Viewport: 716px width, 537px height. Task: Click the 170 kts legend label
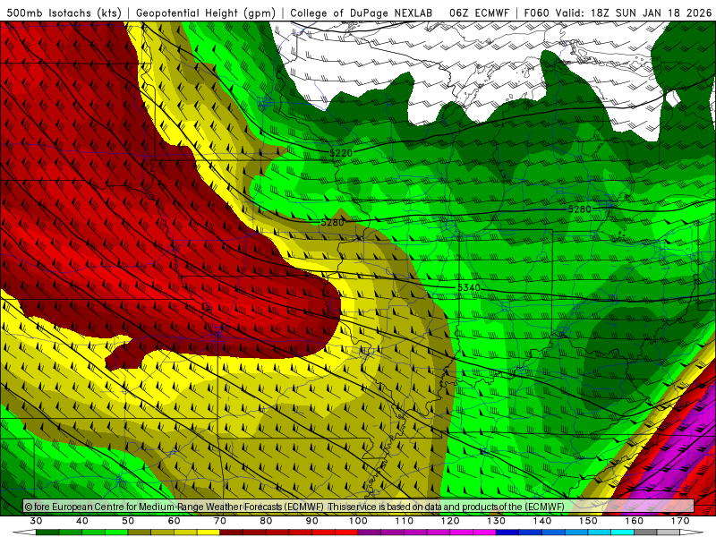coord(680,521)
